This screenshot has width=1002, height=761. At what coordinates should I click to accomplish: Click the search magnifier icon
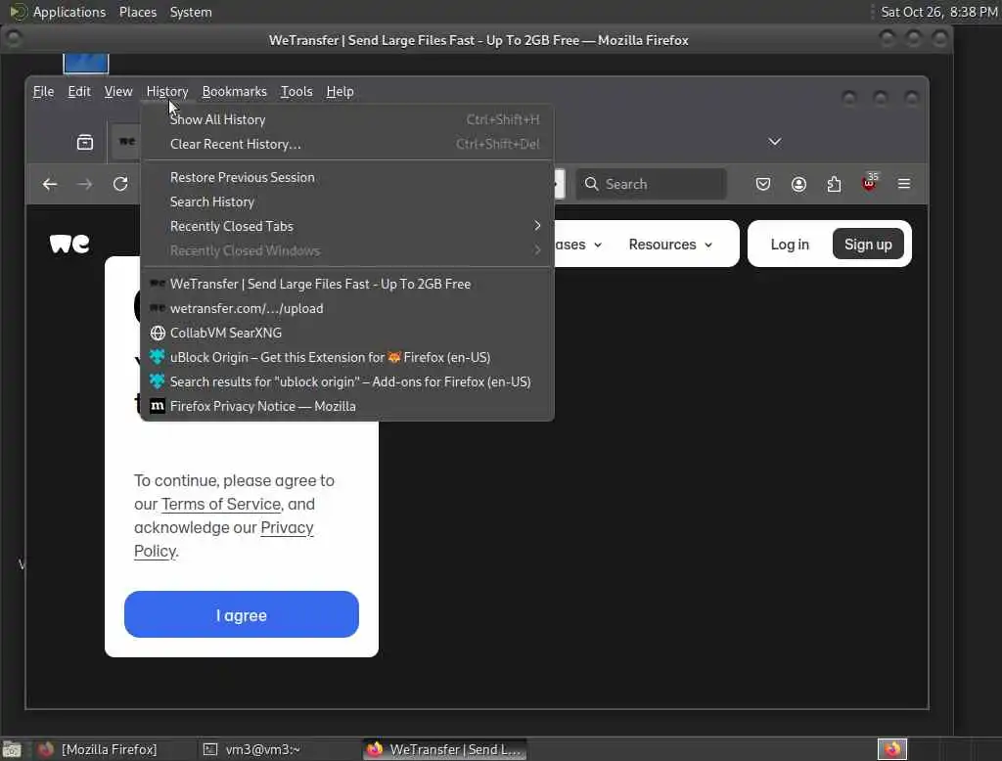[592, 184]
